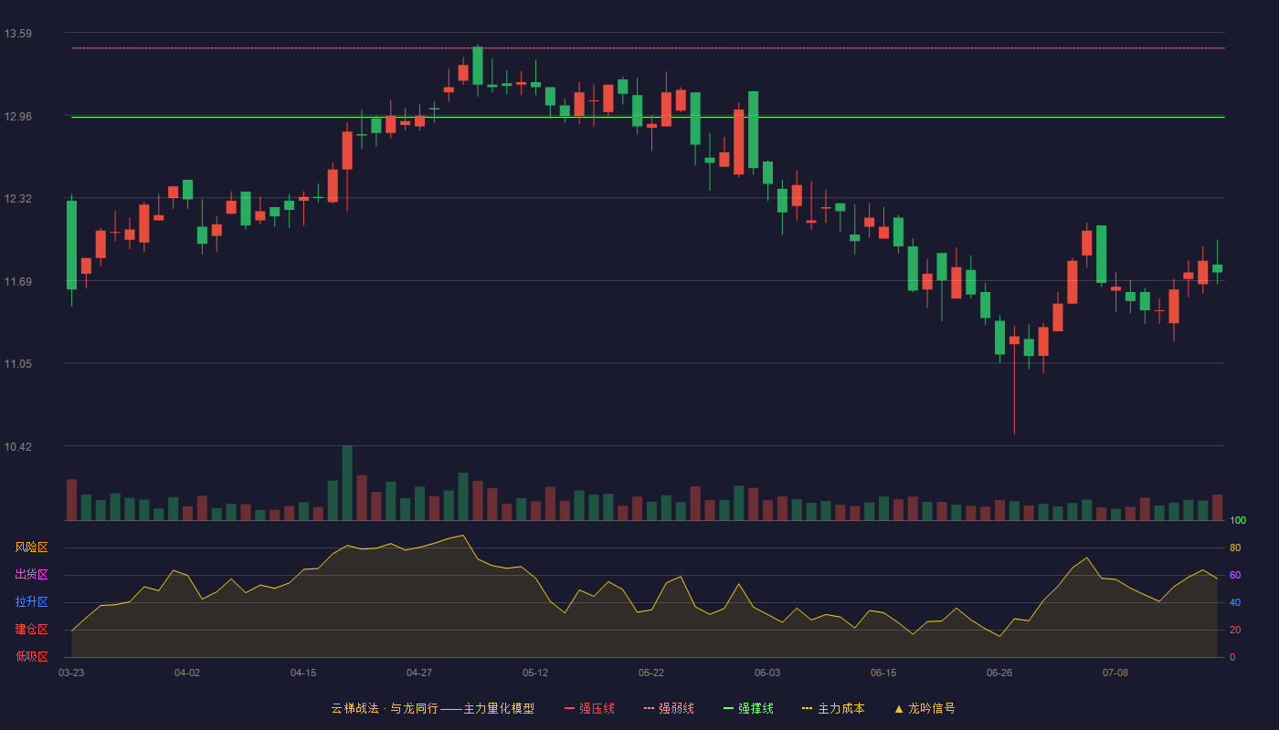Click the 13.59 price axis label
The height and width of the screenshot is (730, 1279).
tap(18, 34)
